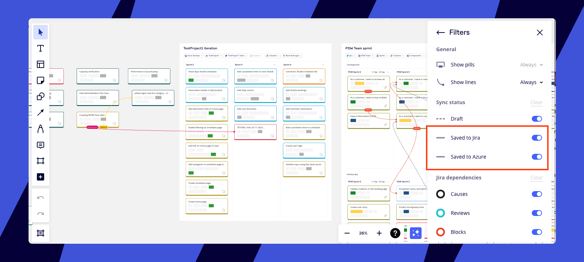
Task: Open the Work item type dropdown
Action: 292,56
